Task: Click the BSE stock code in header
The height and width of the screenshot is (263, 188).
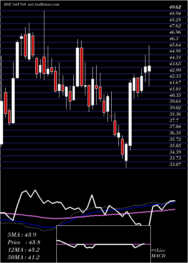Action: click(15, 5)
